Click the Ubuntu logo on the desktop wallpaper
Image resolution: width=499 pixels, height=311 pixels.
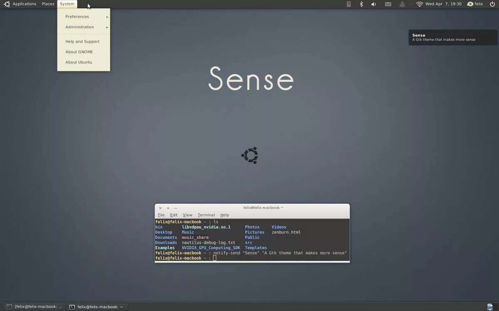coord(250,155)
